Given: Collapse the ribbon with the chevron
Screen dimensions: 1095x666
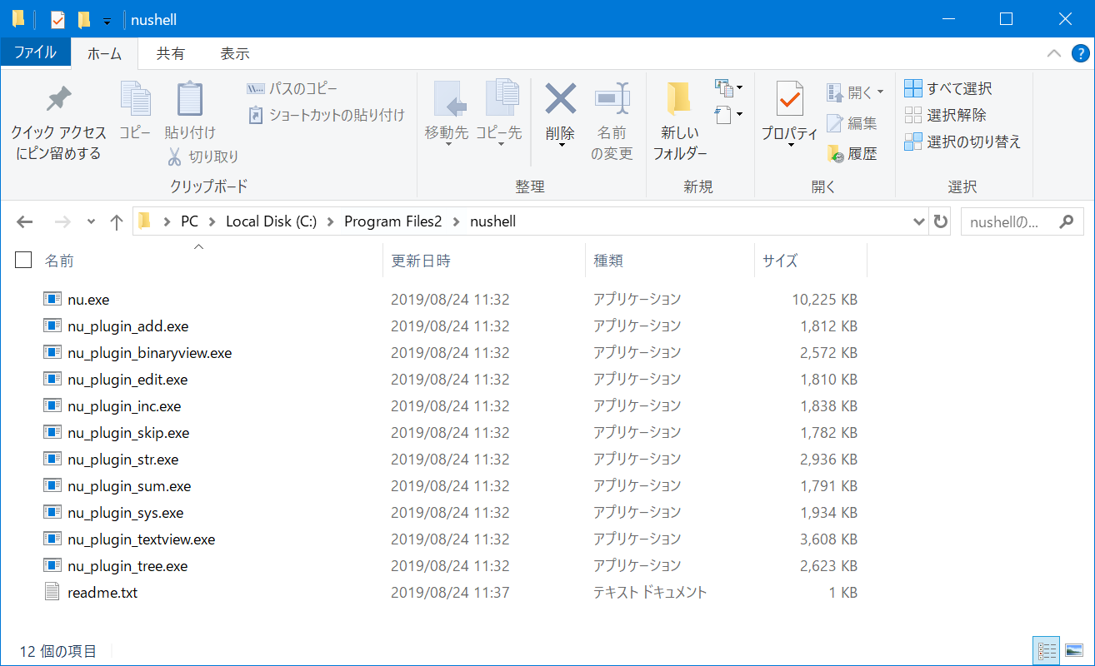Looking at the screenshot, I should coord(1053,52).
